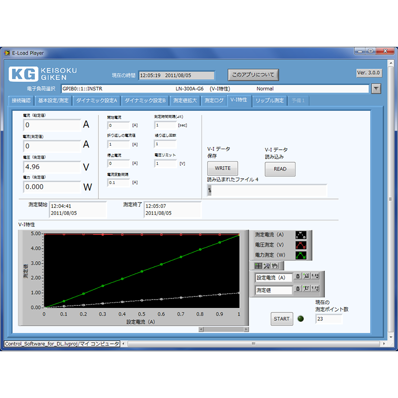Click the round LED indicator beside START
Screen dimensions: 398x398
[300, 319]
